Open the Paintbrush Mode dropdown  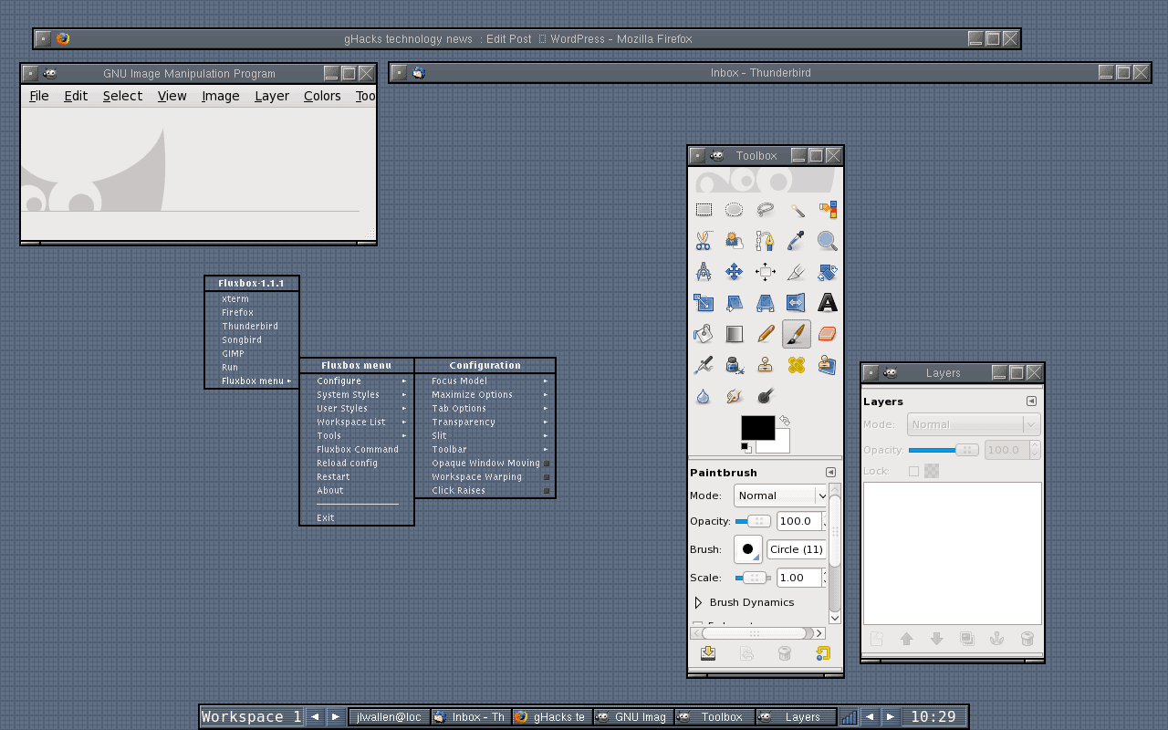point(781,495)
